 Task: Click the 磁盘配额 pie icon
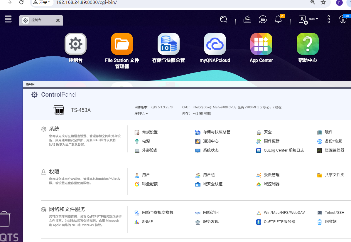(x=137, y=184)
